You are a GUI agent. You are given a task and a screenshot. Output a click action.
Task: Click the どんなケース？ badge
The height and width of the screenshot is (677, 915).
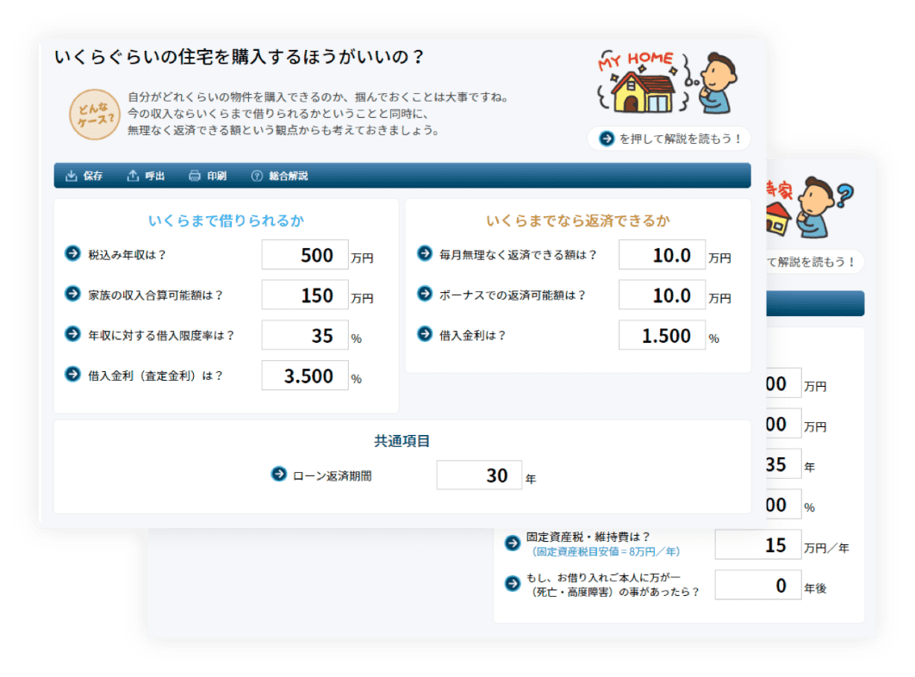(x=92, y=115)
